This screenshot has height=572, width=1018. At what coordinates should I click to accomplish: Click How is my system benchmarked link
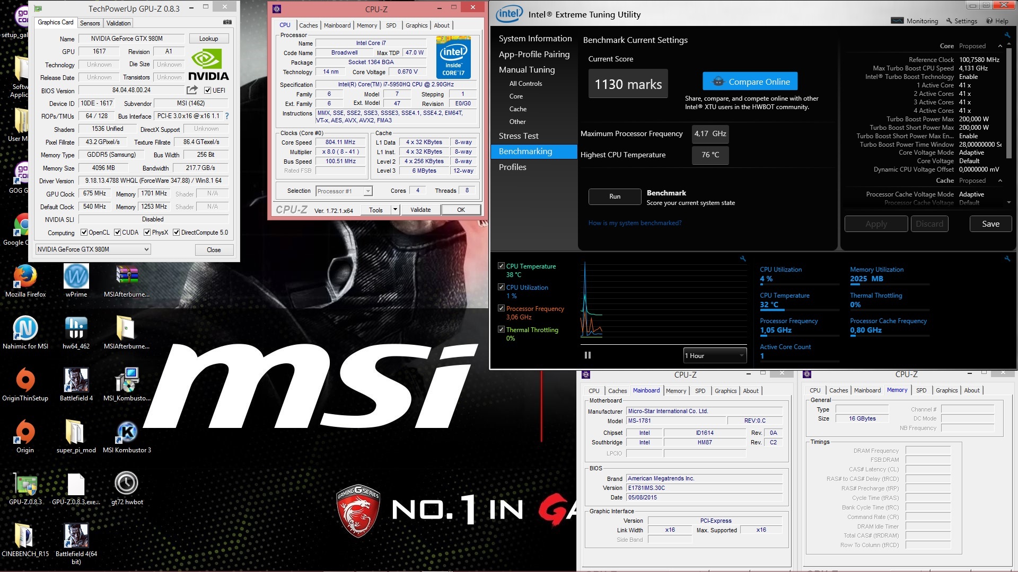pos(635,223)
